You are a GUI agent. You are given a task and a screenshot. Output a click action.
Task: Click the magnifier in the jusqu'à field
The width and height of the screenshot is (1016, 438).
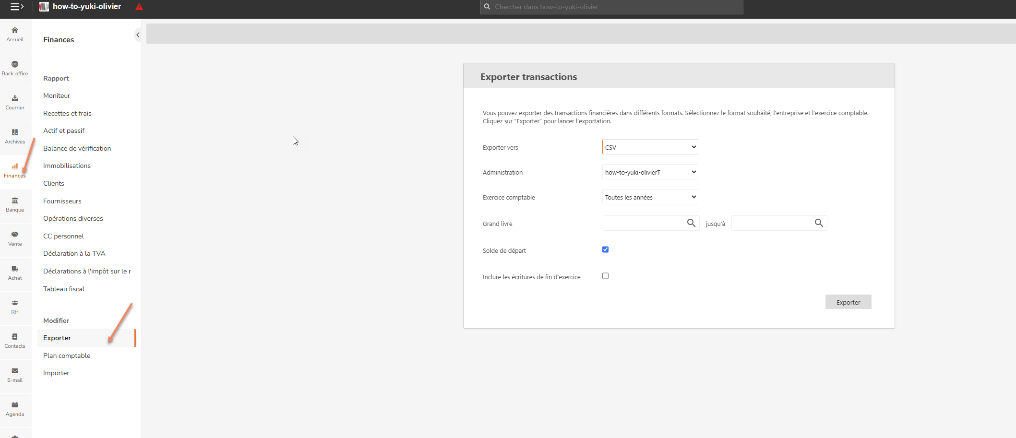819,223
